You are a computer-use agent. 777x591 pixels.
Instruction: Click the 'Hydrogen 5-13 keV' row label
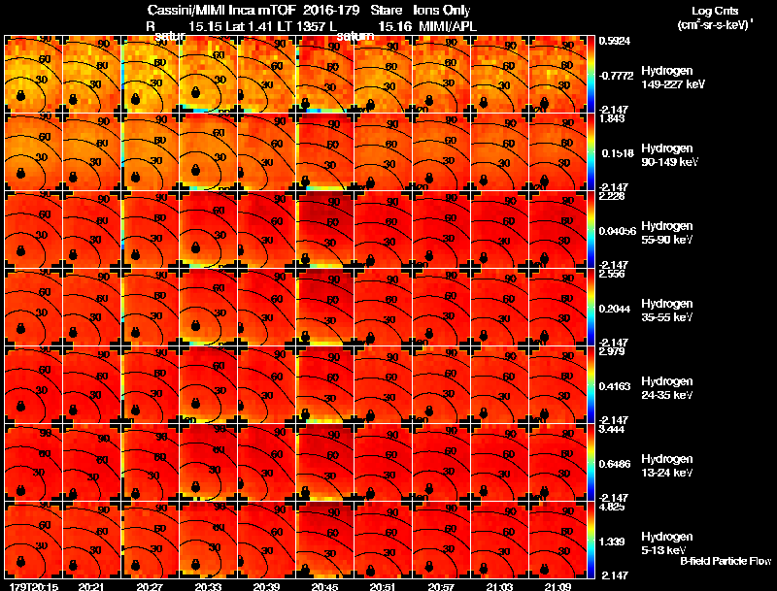coord(667,543)
